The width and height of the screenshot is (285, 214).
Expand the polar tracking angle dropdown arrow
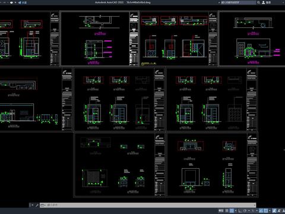point(249,210)
